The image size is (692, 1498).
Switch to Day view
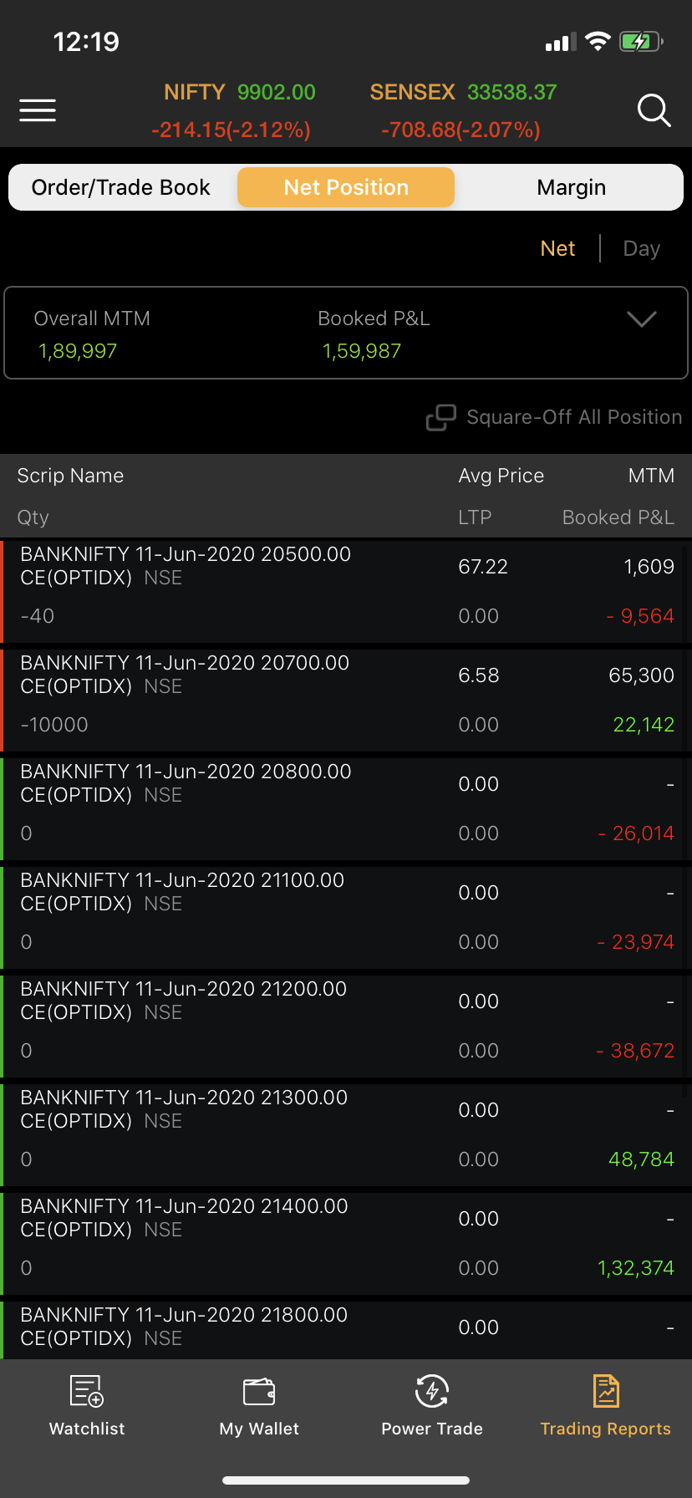click(x=641, y=248)
